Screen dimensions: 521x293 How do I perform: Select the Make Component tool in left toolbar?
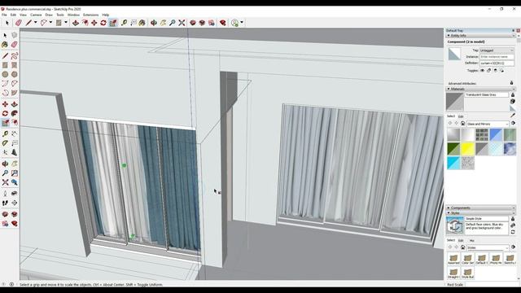point(15,35)
